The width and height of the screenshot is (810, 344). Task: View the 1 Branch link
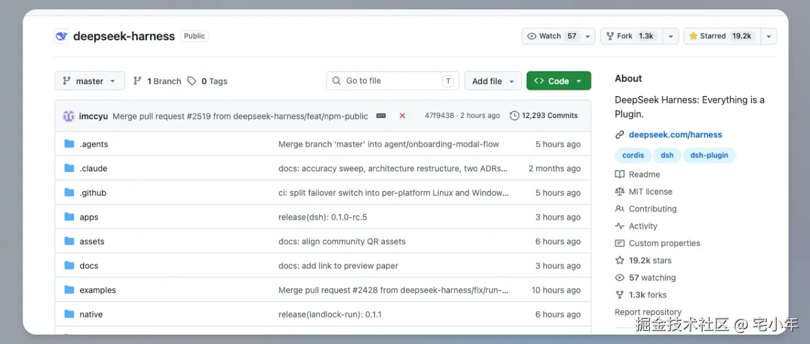157,81
